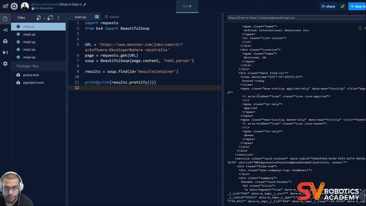
Task: Select main.py in the file tree
Action: click(38, 27)
